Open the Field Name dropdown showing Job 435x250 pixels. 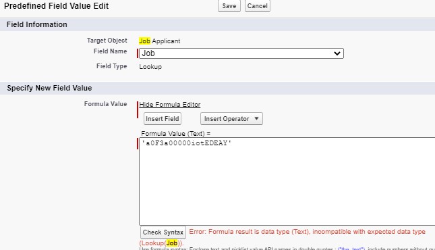(241, 53)
